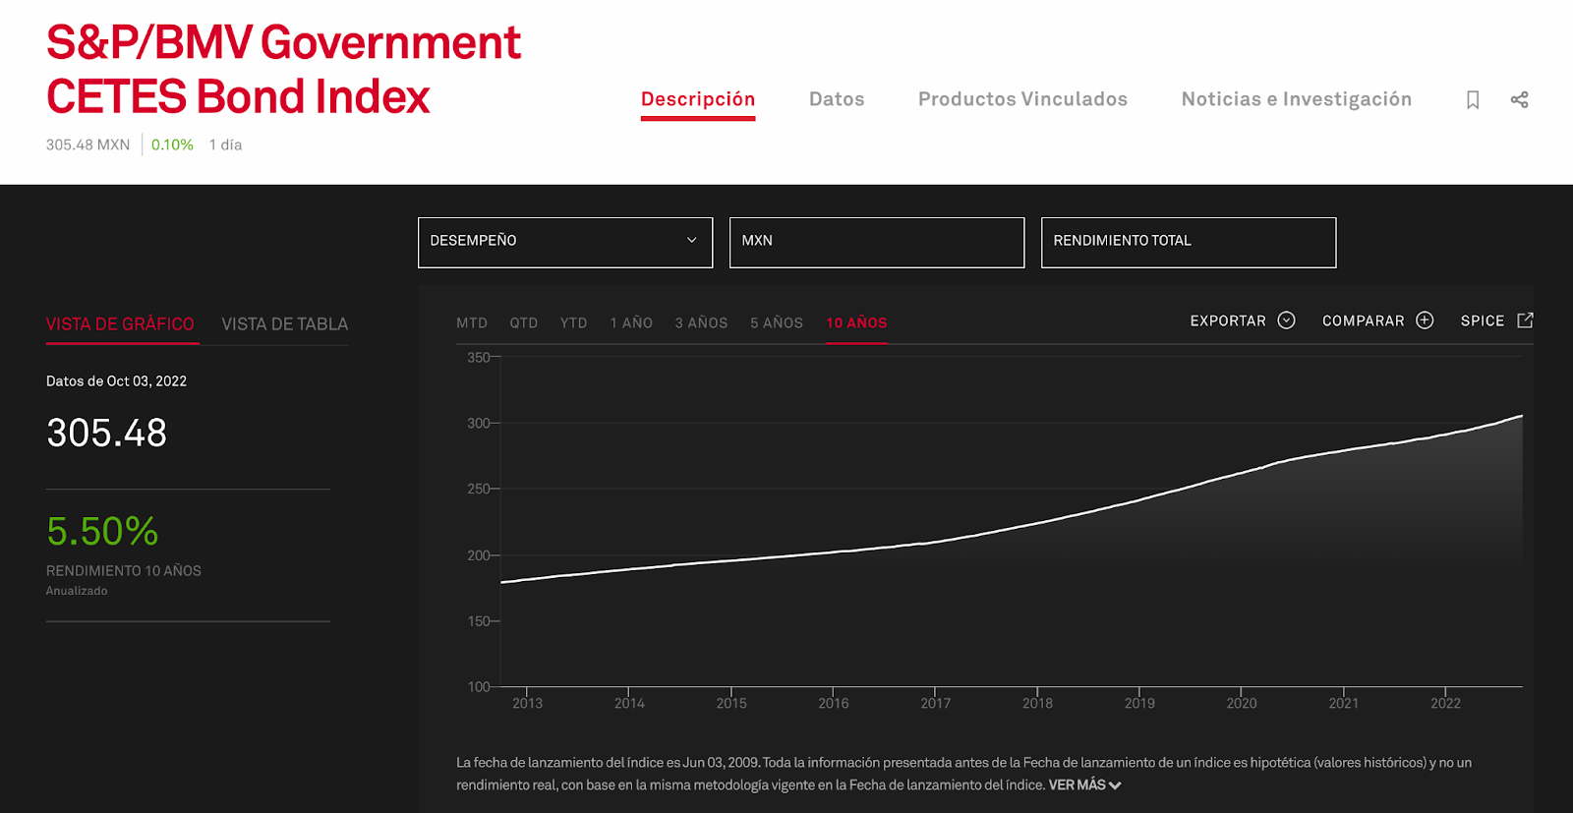Screen dimensions: 1573x813
Task: Switch to the Descripción tab
Action: (x=698, y=99)
